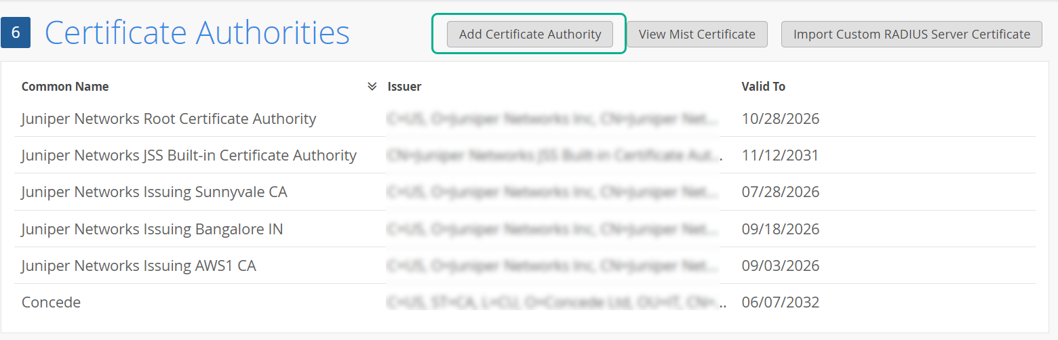
Task: Choose Juniper Networks Issuing AWS1 CA
Action: (138, 265)
